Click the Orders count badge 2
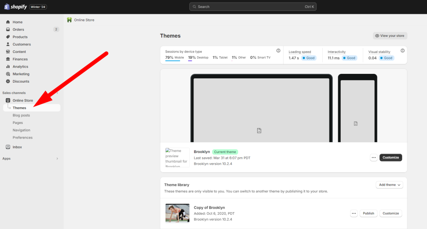The image size is (427, 229). click(x=56, y=30)
